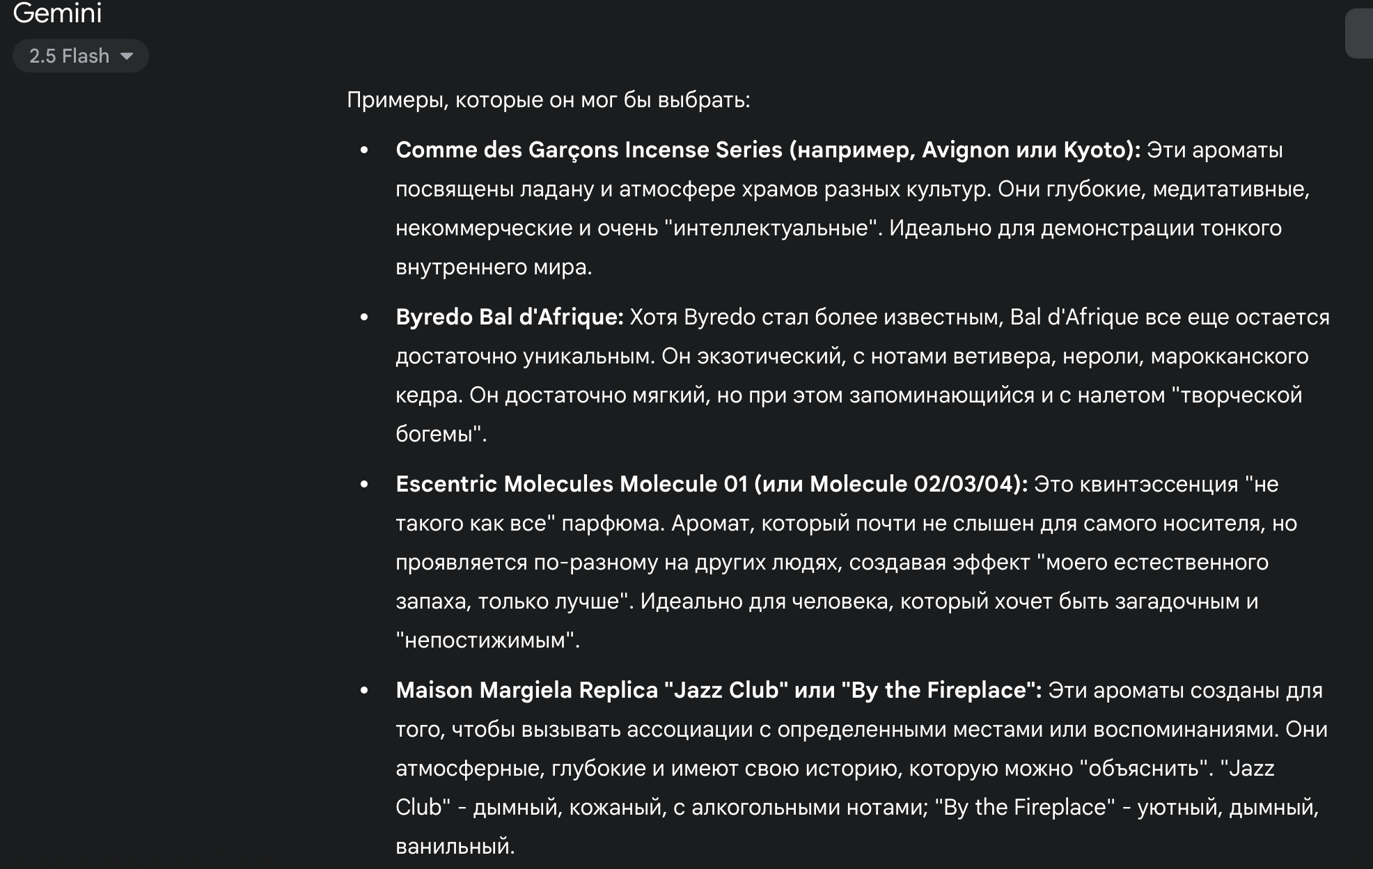1373x869 pixels.
Task: Click the Gemini logo text
Action: (x=57, y=13)
